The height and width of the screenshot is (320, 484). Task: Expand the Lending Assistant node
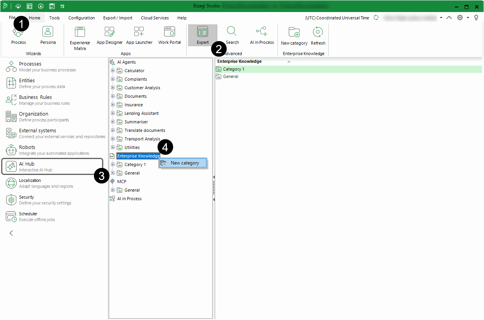pyautogui.click(x=113, y=113)
